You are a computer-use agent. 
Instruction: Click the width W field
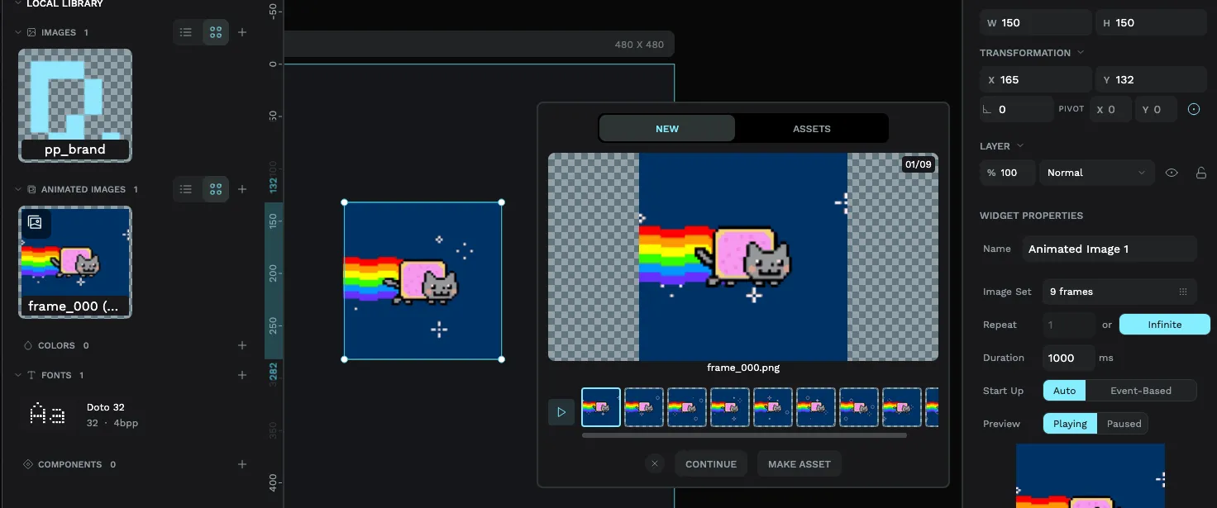tap(1035, 23)
